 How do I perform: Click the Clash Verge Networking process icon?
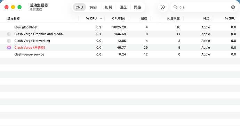(9, 41)
